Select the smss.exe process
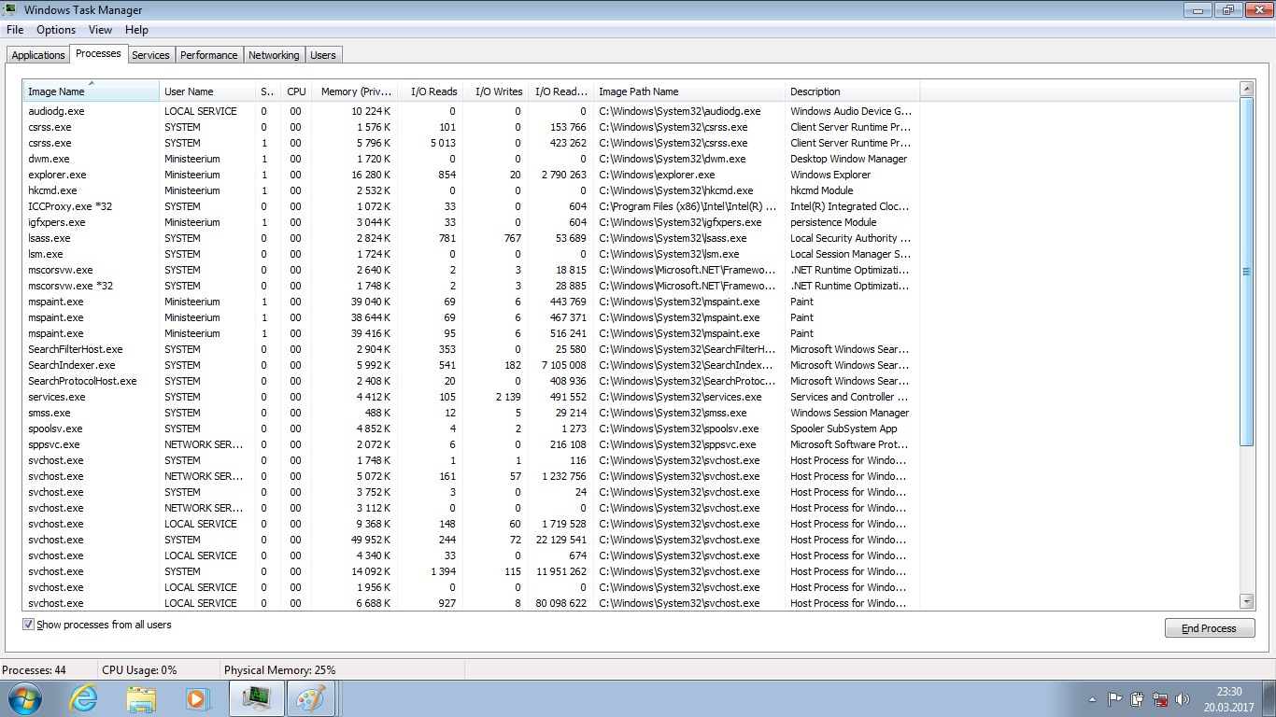This screenshot has height=717, width=1276. [472, 413]
